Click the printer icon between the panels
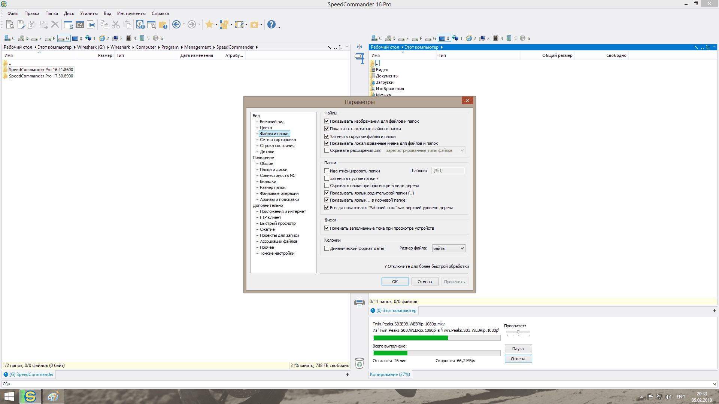This screenshot has height=404, width=719. tap(359, 302)
